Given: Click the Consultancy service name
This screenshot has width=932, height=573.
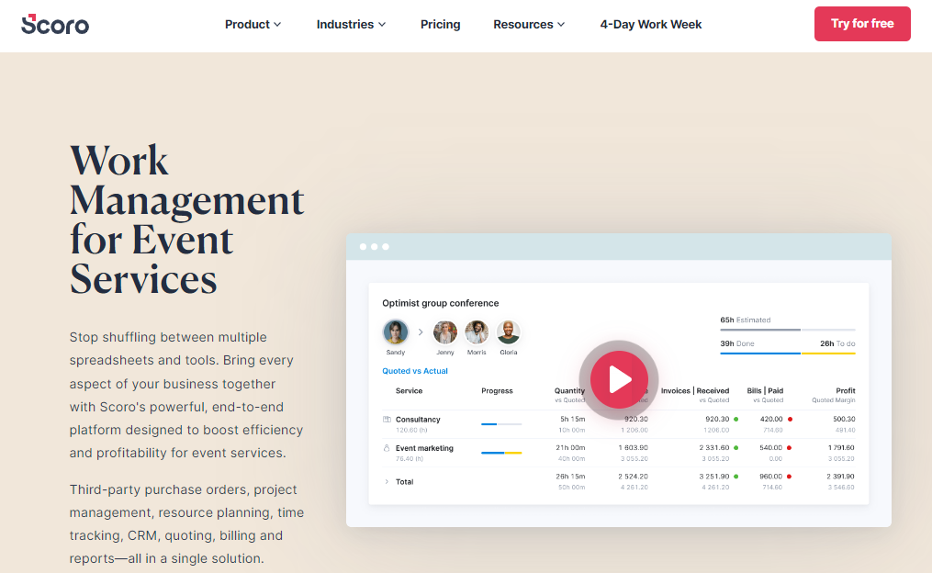Looking at the screenshot, I should tap(418, 419).
